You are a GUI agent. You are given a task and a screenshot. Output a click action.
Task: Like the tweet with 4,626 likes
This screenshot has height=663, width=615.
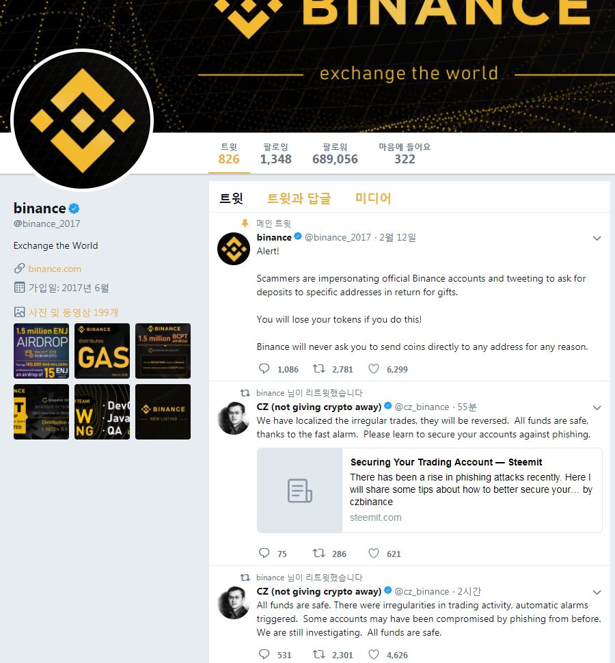pos(374,654)
